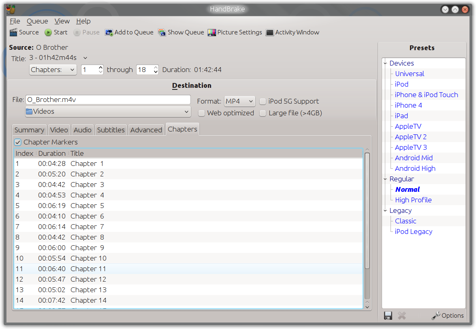Click the Source clapperboard icon
Viewport: 476px width, 329px height.
point(13,32)
